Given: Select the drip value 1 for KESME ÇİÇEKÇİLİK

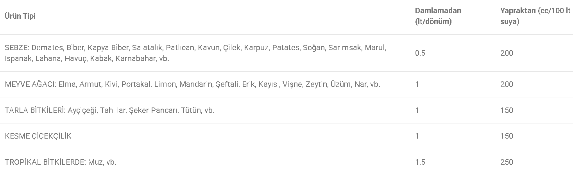Looking at the screenshot, I should click(417, 136).
